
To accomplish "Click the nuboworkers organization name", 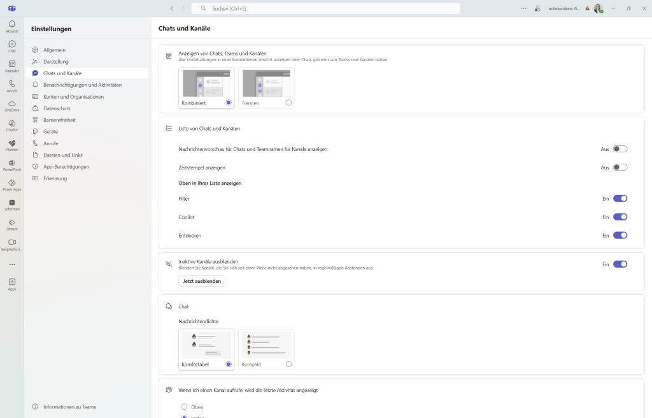I will [564, 8].
